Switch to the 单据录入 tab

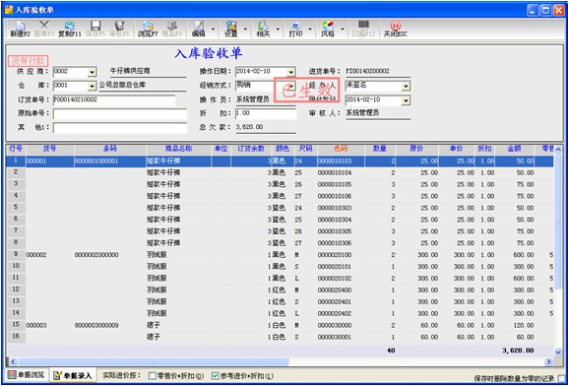73,375
